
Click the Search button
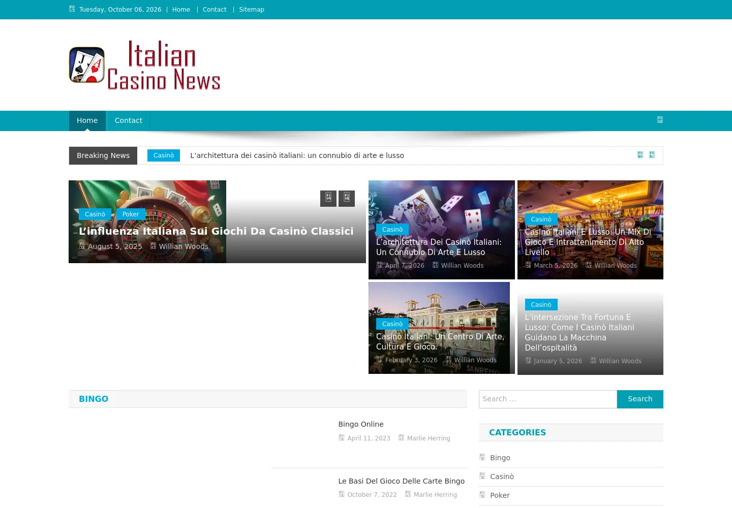tap(640, 399)
